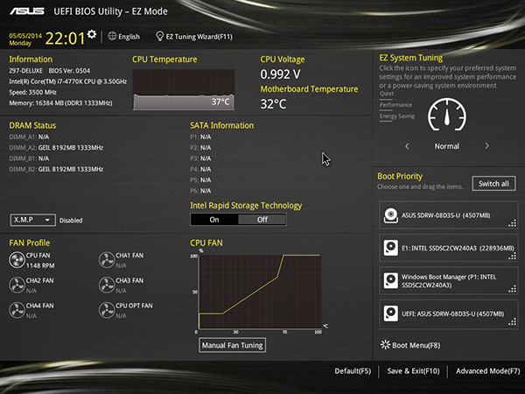The width and height of the screenshot is (525, 394).
Task: Select the CPU FAN icon
Action: tap(17, 260)
